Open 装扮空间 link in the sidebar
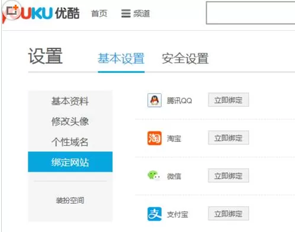 [x=70, y=201]
